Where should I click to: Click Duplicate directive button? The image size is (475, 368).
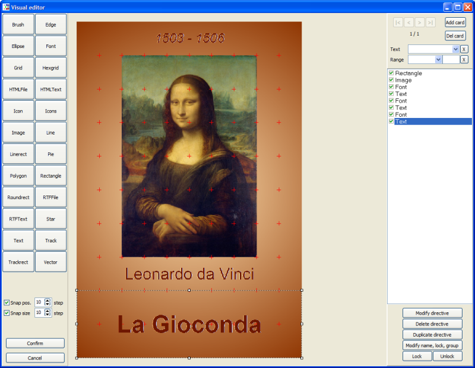click(x=432, y=335)
